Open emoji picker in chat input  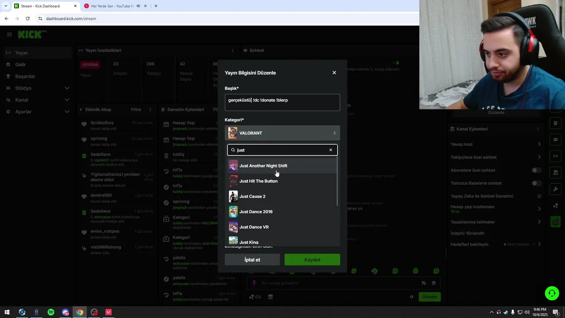click(x=433, y=283)
